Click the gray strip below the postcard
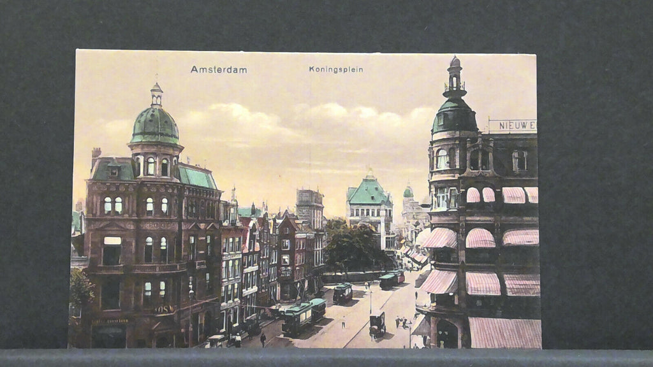 (326, 358)
